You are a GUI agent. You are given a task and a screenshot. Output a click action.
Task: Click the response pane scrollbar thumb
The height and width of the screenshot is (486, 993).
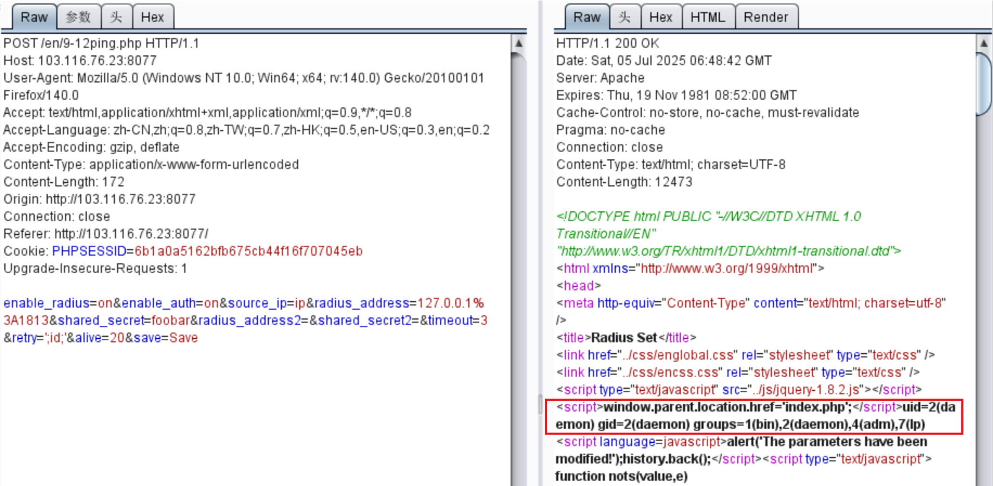click(x=984, y=84)
